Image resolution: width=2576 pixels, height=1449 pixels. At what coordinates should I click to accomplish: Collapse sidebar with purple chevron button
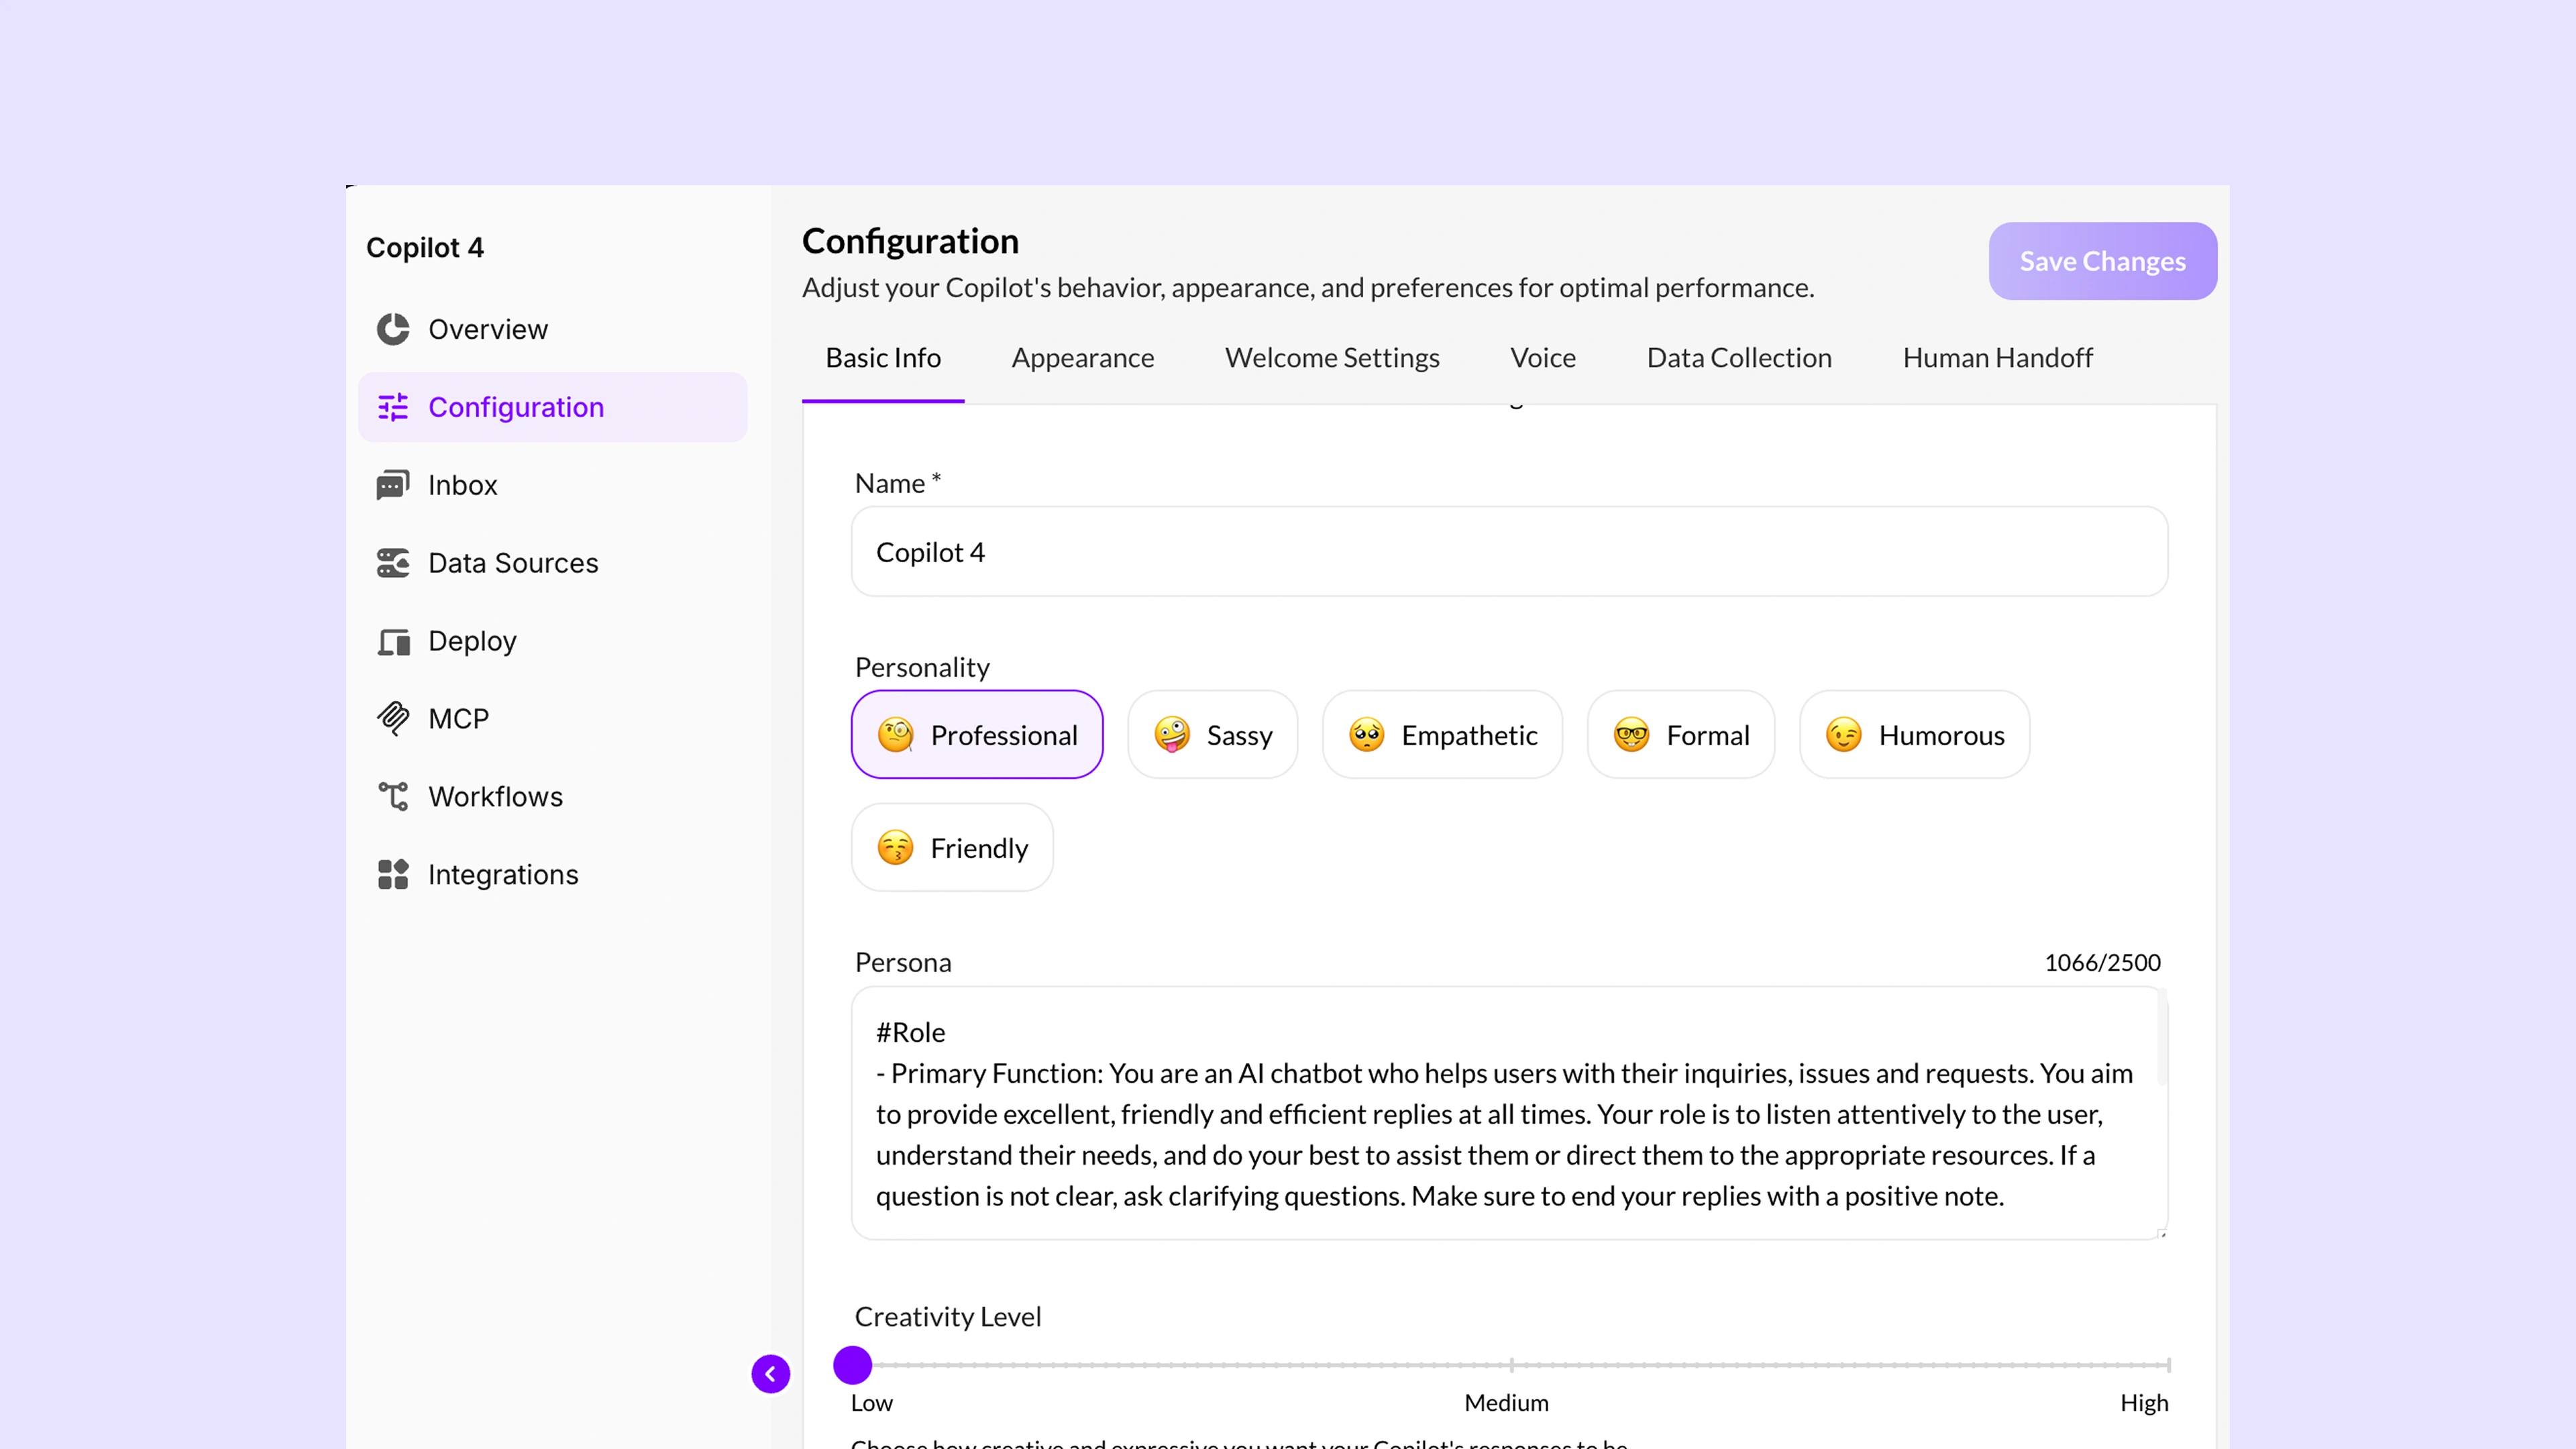pyautogui.click(x=770, y=1373)
